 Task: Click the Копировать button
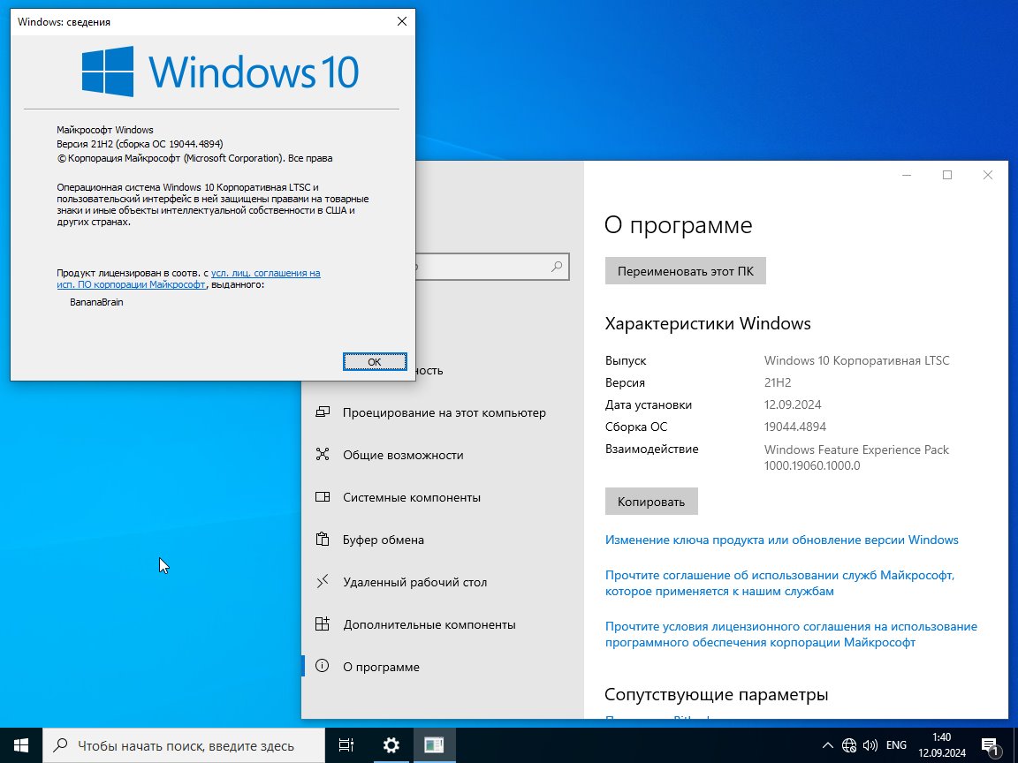tap(651, 502)
